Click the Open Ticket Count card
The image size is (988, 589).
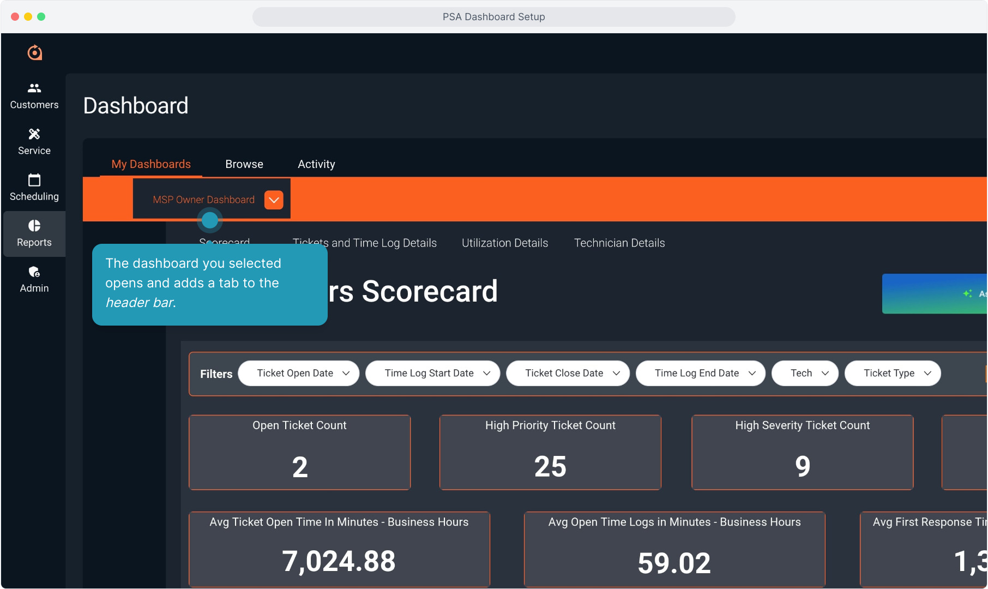click(299, 452)
